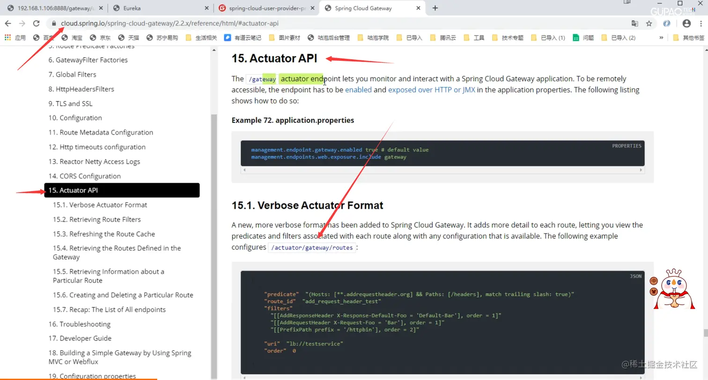
Task: Click the browser forward arrow
Action: [22, 23]
